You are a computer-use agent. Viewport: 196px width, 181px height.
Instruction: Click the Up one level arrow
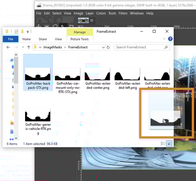point(29,47)
